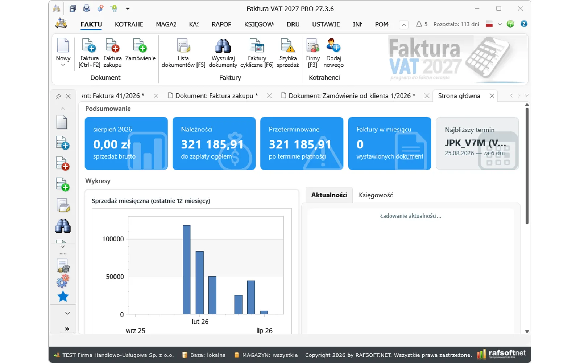
Task: Open help with the blue question mark icon
Action: 524,24
